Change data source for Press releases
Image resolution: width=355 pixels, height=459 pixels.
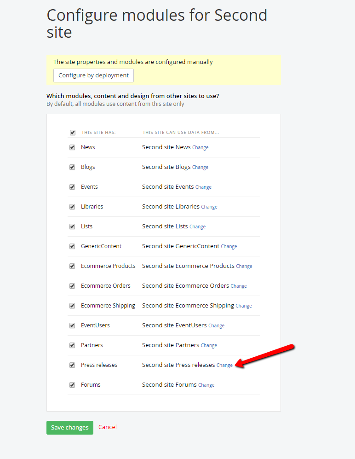[x=224, y=365]
